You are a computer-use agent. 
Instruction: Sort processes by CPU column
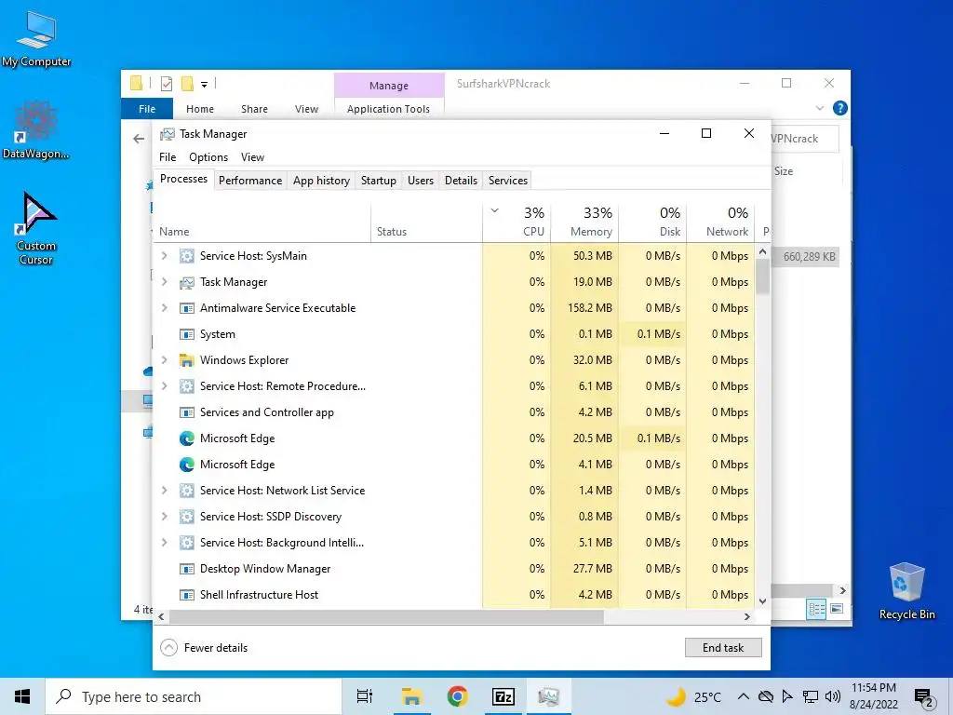click(517, 223)
